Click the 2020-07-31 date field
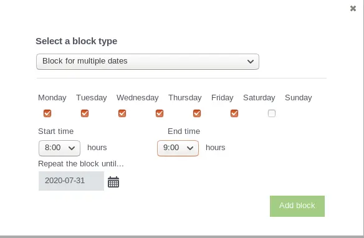Viewport: 364px width, 238px height. (71, 181)
